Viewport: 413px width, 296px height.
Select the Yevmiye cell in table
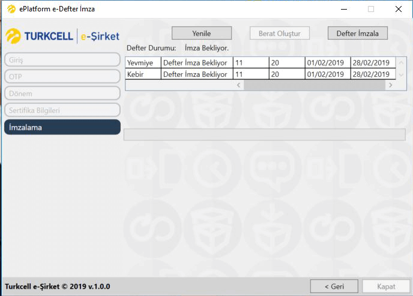[143, 62]
